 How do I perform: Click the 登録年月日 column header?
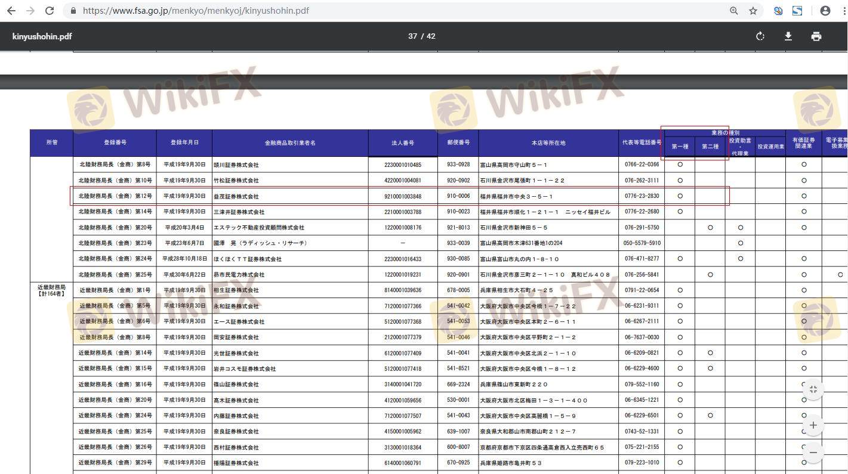[x=184, y=143]
